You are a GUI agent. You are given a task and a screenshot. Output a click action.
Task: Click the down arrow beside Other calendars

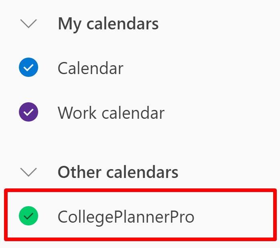(29, 172)
